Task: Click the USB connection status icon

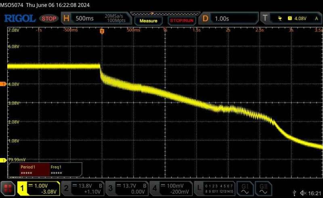Action: (x=296, y=193)
